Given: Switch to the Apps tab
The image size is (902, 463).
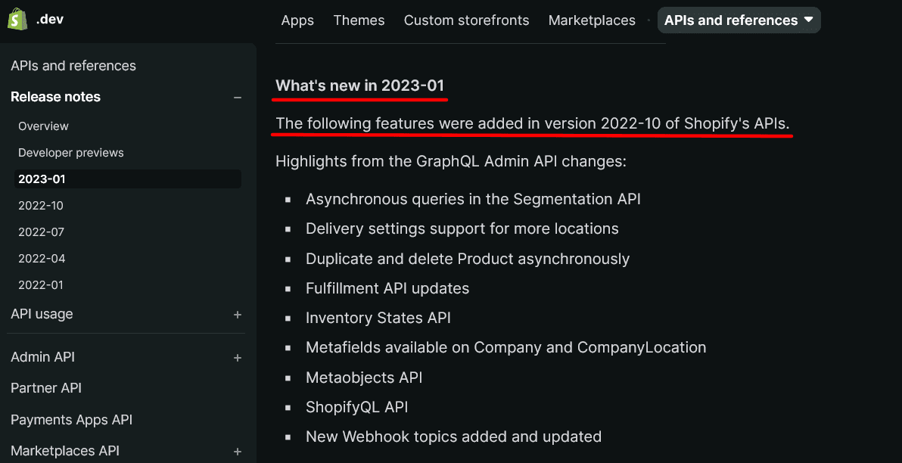Looking at the screenshot, I should coord(297,20).
